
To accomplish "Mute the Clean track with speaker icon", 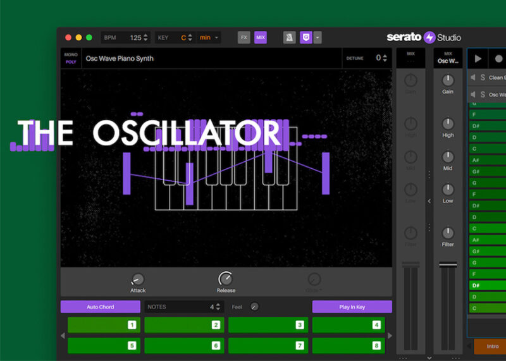I will 473,77.
